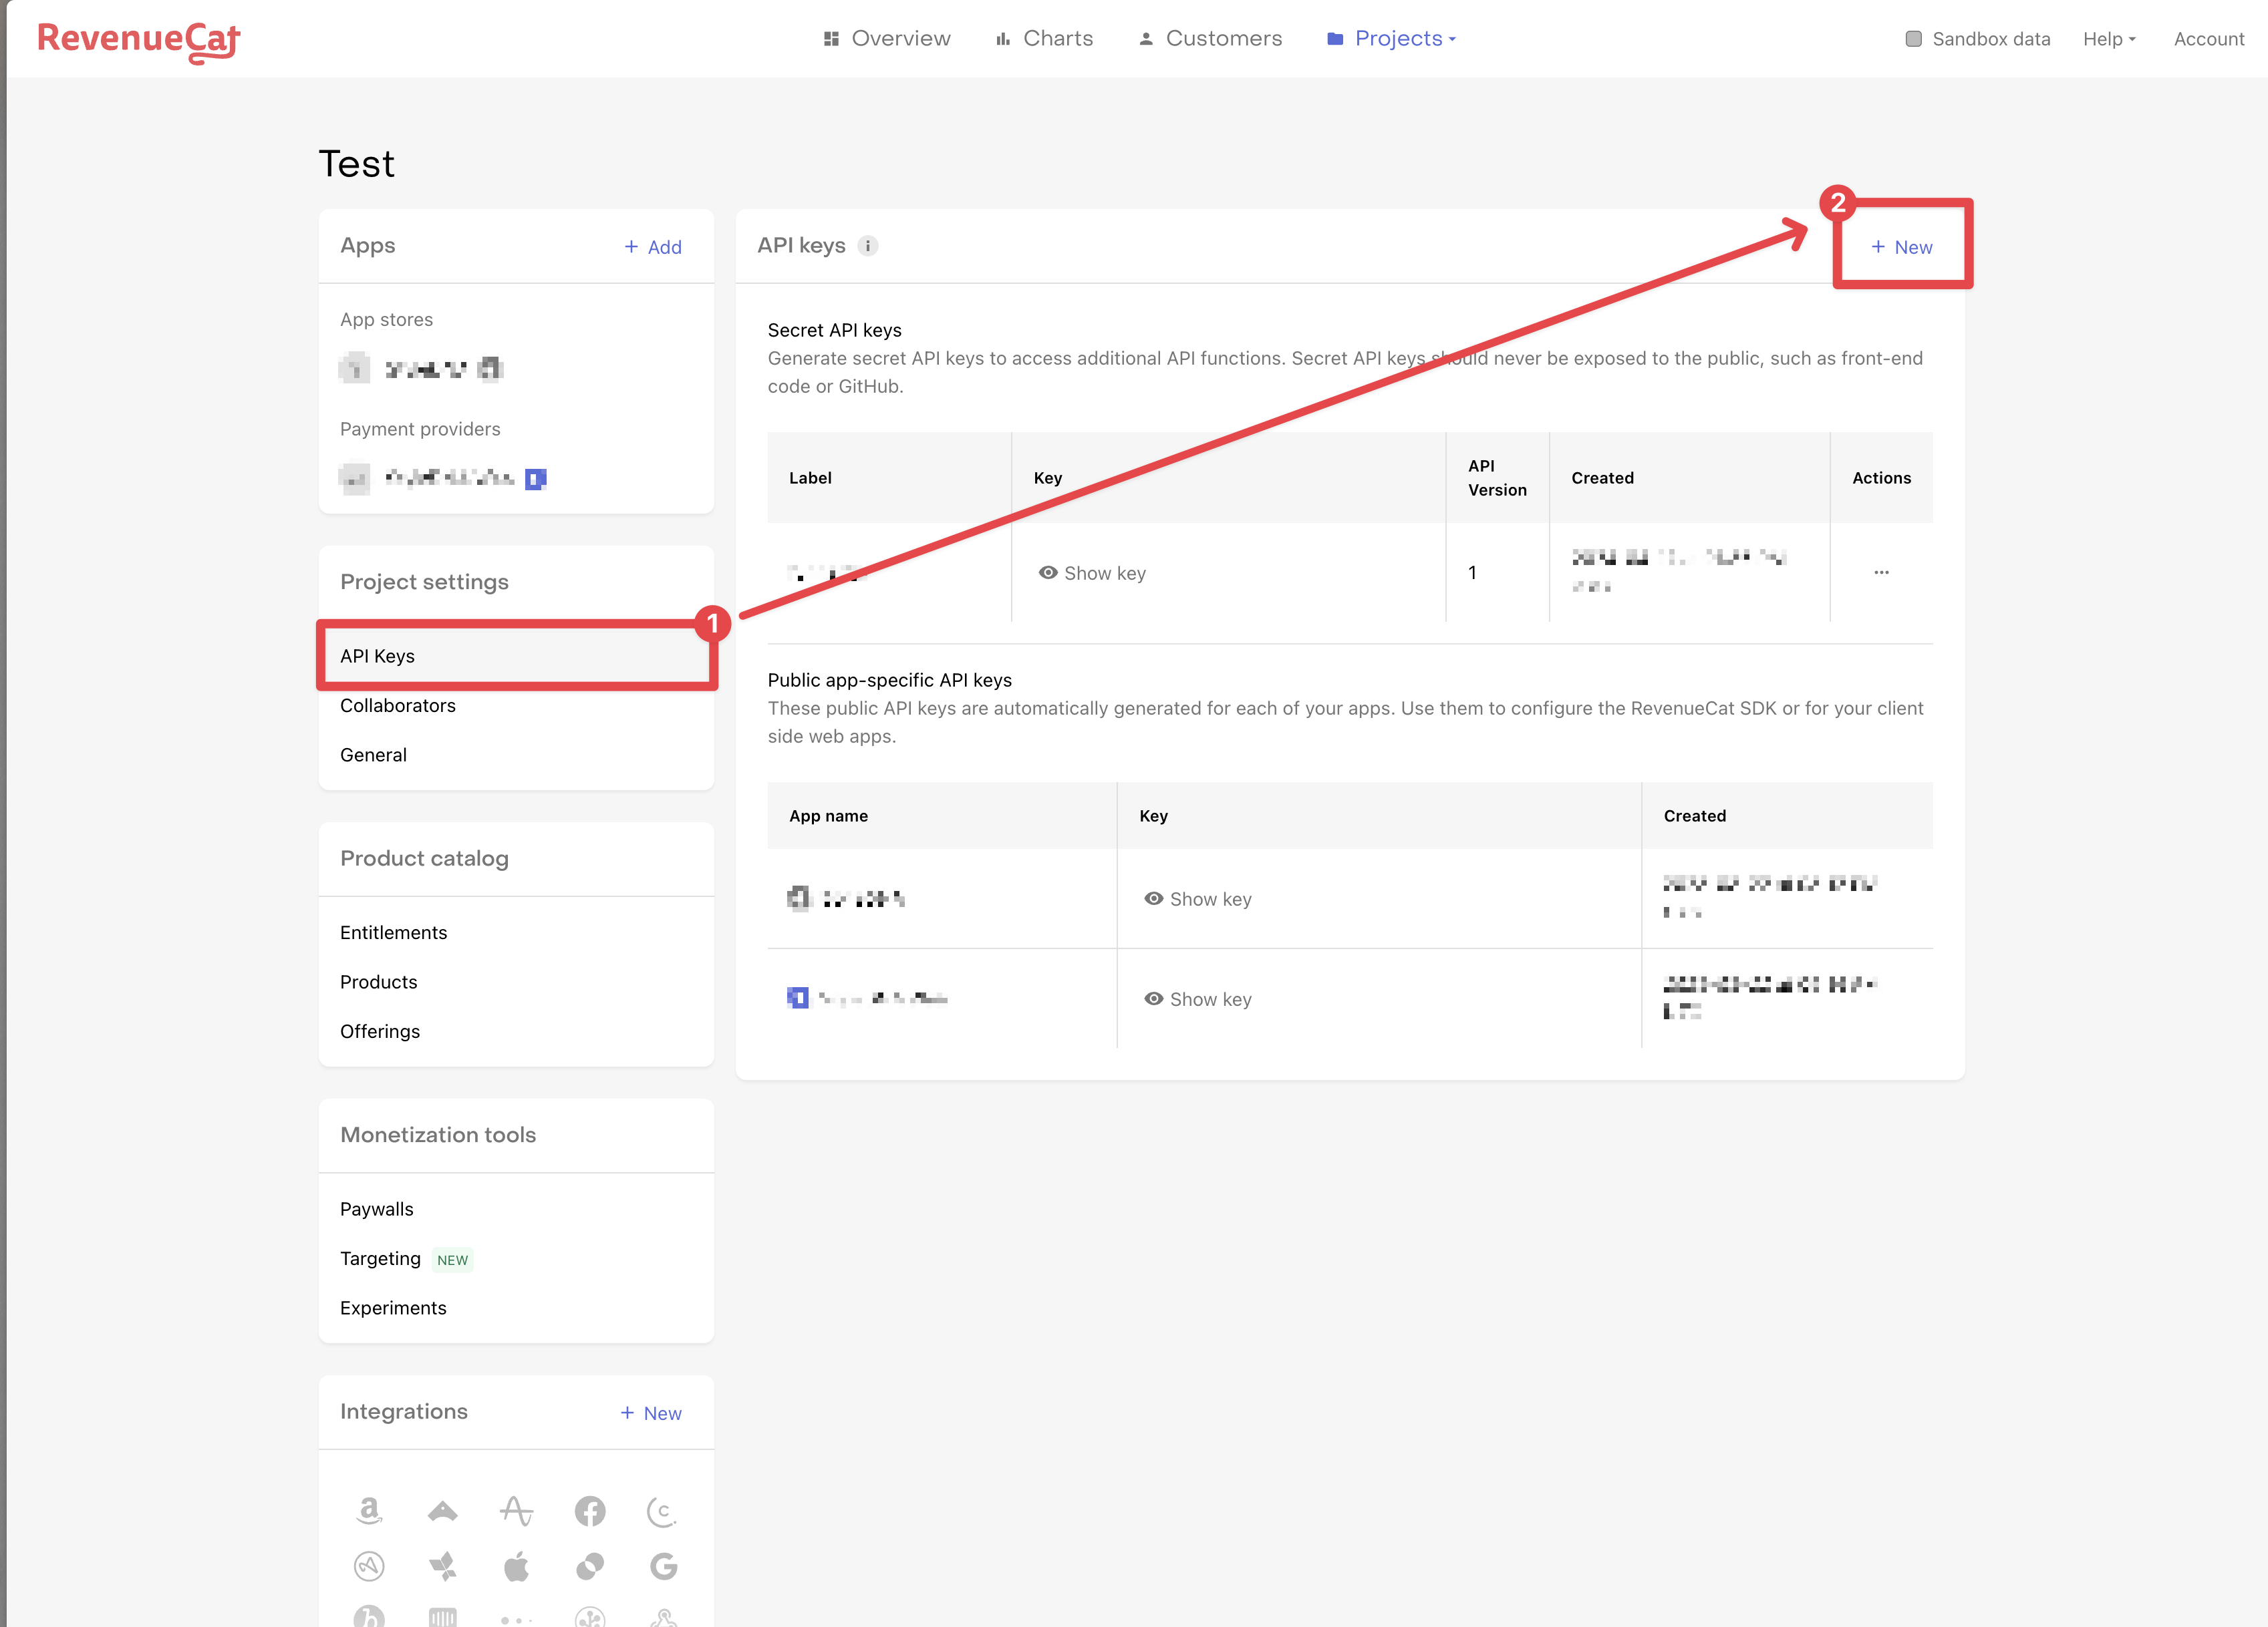Click the RevenueCat logo
Image resolution: width=2268 pixels, height=1627 pixels.
click(139, 40)
